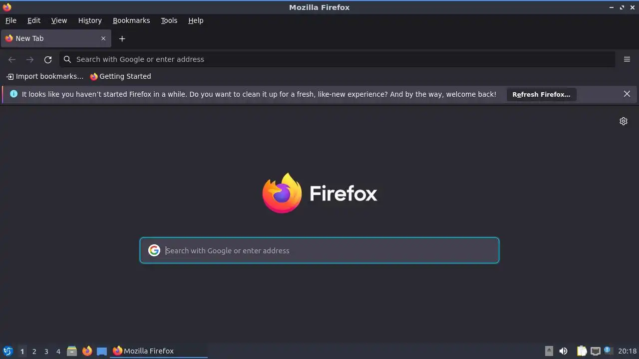Click the Firefox logo on the page
639x359 pixels.
coord(319,193)
